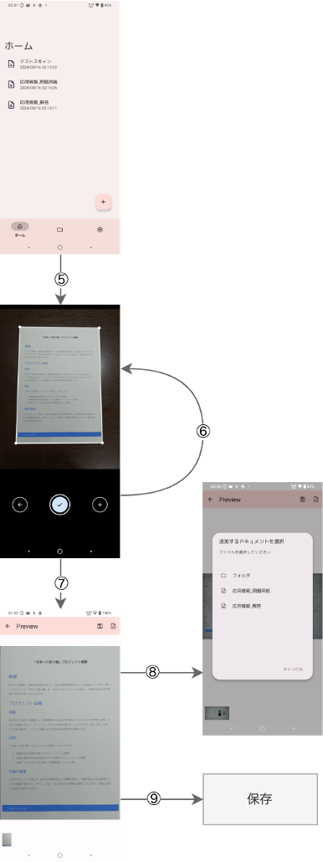Tap the scanned document's top-left crop handle
The height and width of the screenshot is (862, 323).
coord(20,328)
